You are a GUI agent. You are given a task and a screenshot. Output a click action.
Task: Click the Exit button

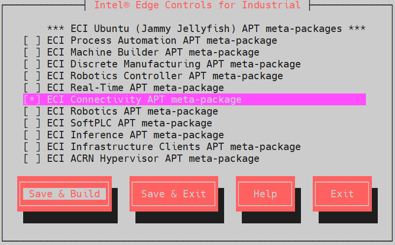pyautogui.click(x=342, y=194)
